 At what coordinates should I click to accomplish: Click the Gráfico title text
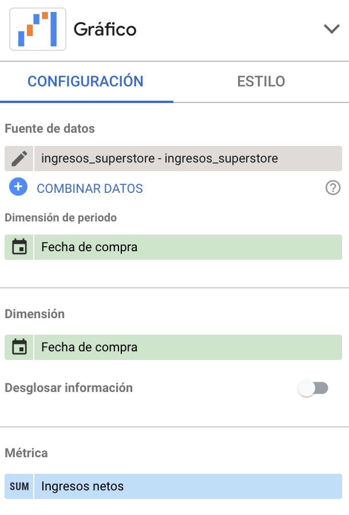point(105,29)
